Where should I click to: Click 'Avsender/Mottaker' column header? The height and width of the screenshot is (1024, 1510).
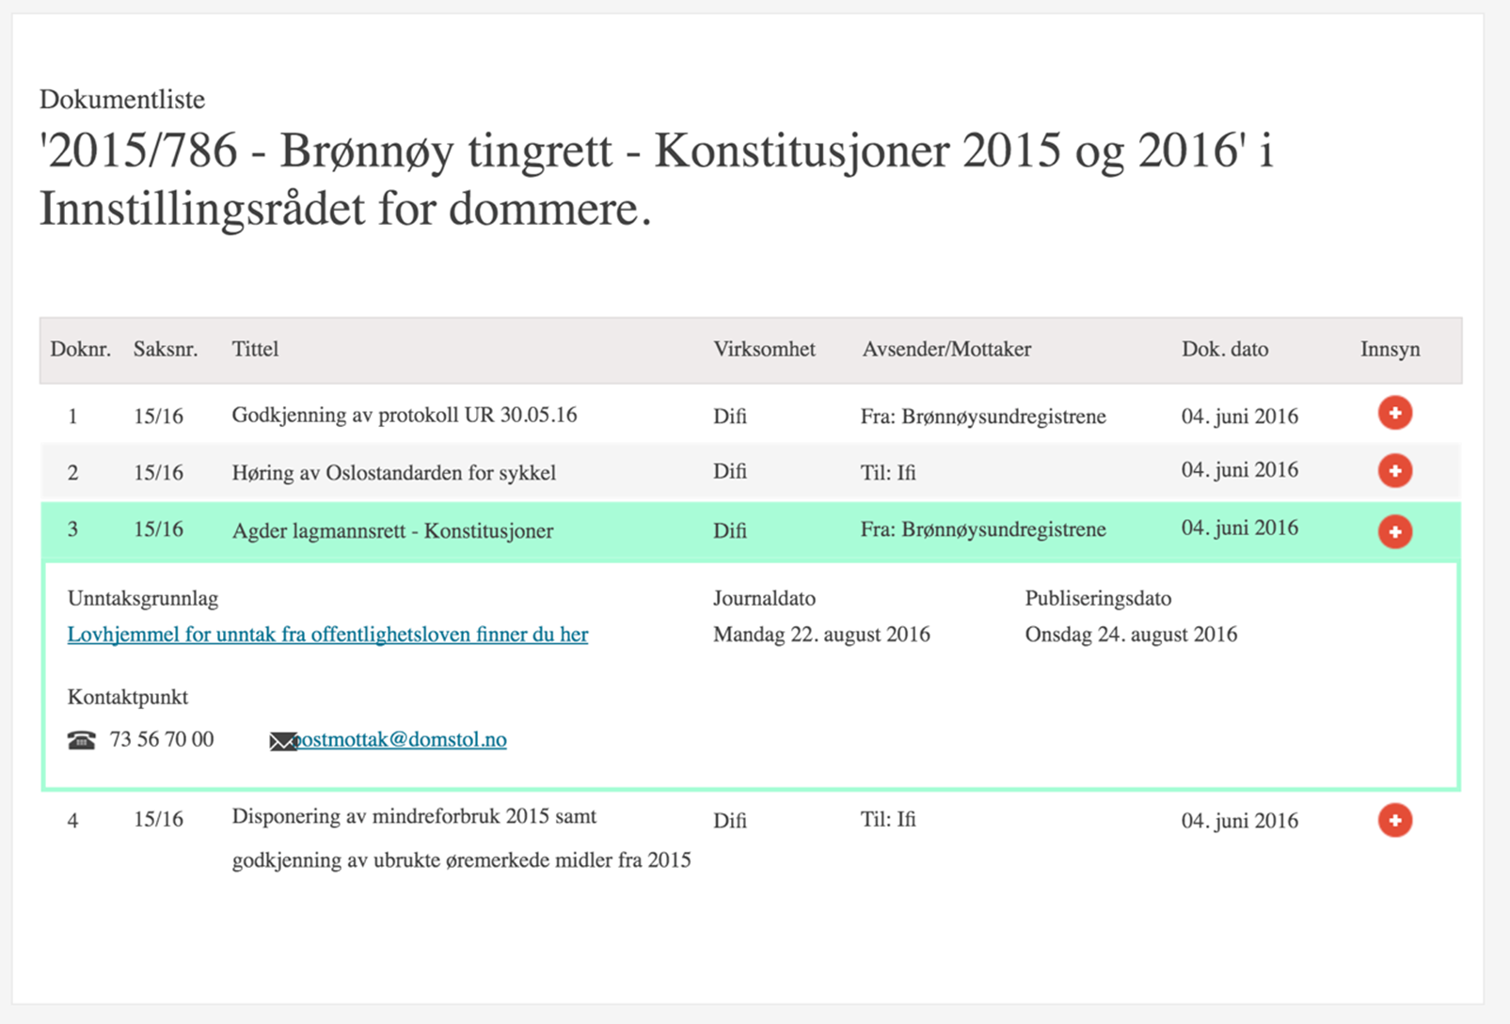(x=946, y=349)
